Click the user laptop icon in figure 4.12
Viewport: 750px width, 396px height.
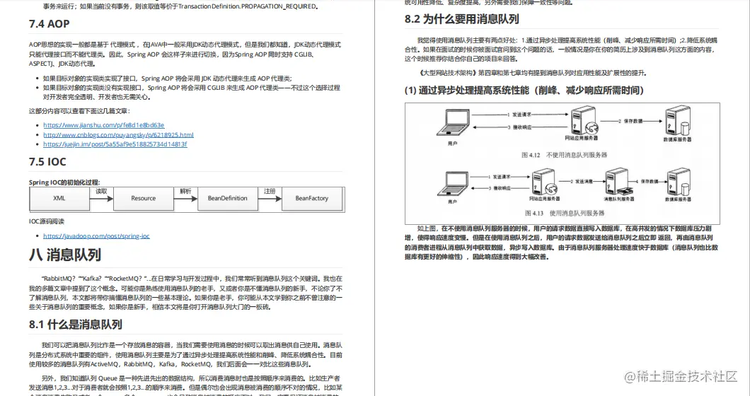(454, 123)
